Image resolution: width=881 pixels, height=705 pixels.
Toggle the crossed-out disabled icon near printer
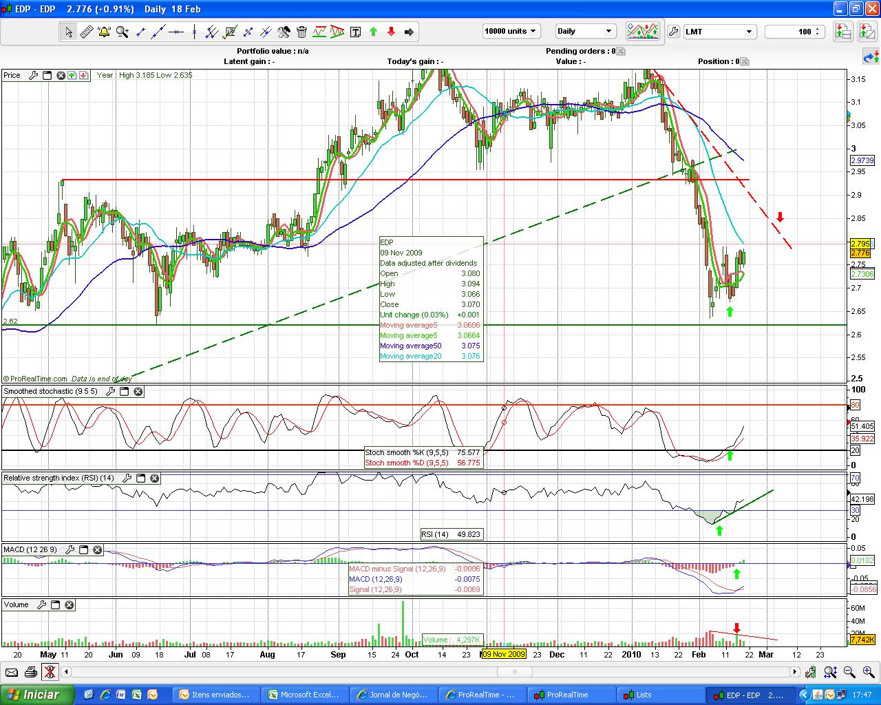(x=49, y=672)
